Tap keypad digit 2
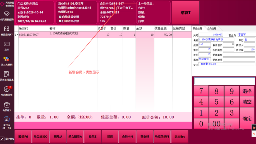 tap(216, 113)
